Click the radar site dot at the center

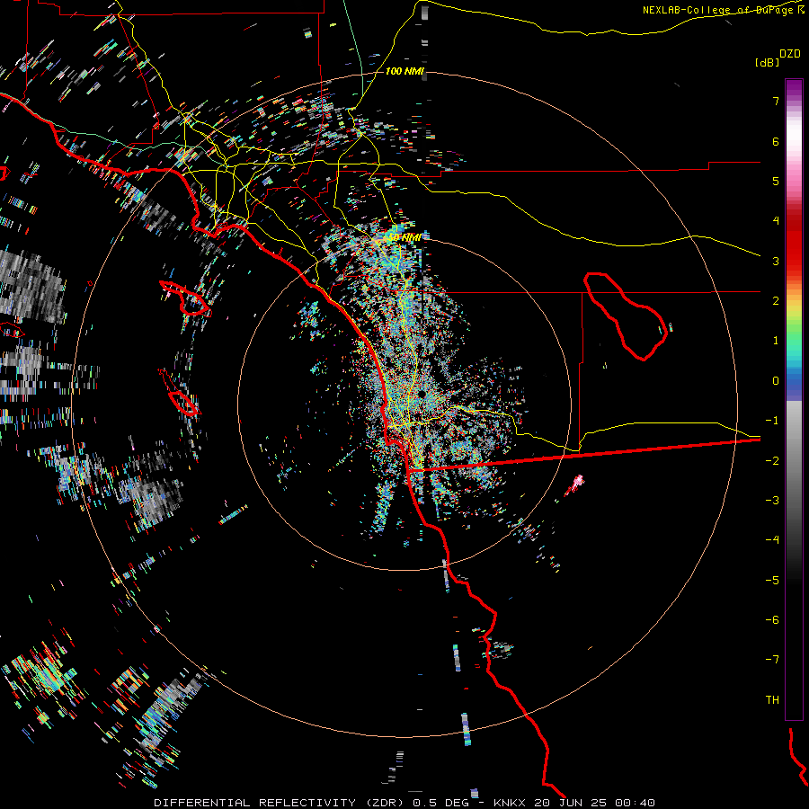pos(422,395)
